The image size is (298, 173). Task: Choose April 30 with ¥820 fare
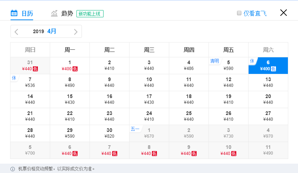109,133
